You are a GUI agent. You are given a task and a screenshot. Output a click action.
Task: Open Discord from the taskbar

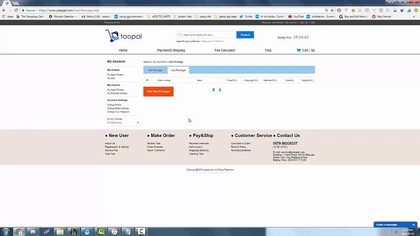[33, 231]
